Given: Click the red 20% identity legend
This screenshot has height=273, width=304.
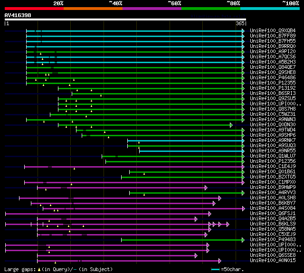Looking at the screenshot, I should 34,9.
